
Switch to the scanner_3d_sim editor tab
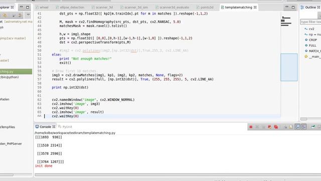[x=134, y=8]
